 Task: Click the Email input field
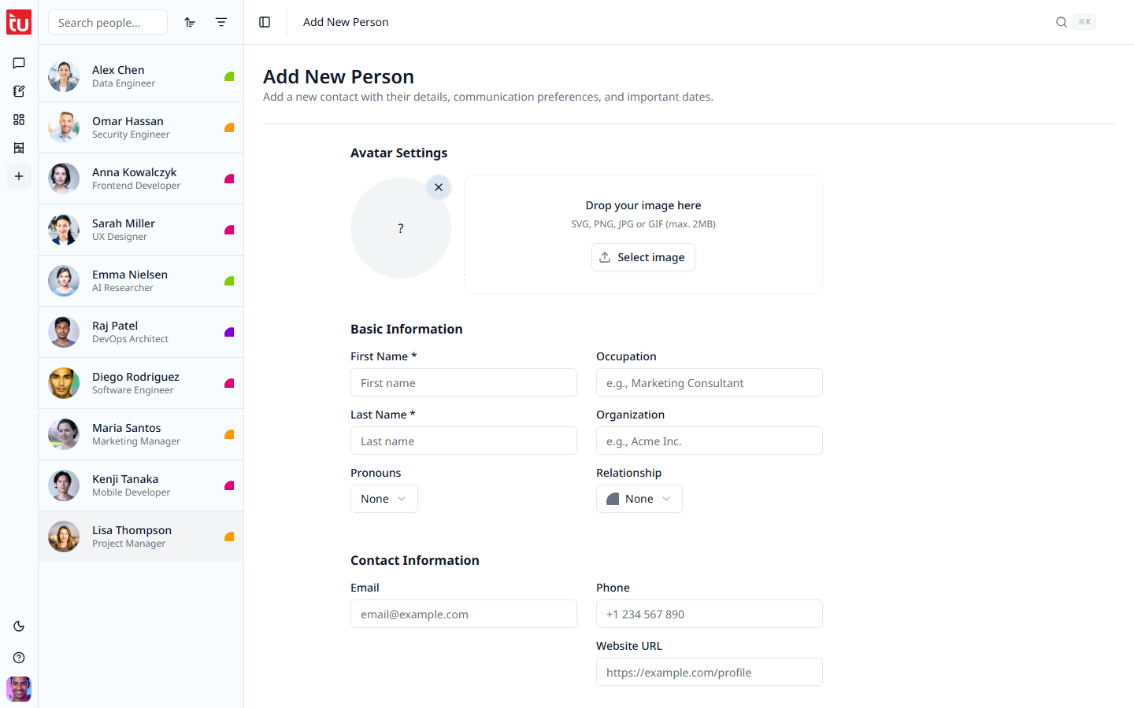[464, 614]
